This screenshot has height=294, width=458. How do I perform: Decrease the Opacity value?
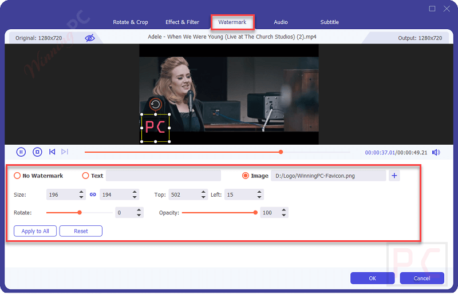click(283, 215)
